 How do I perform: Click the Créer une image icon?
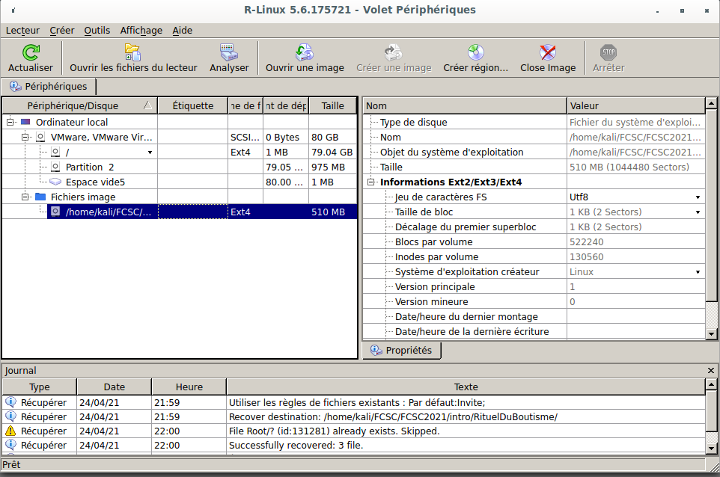[394, 52]
